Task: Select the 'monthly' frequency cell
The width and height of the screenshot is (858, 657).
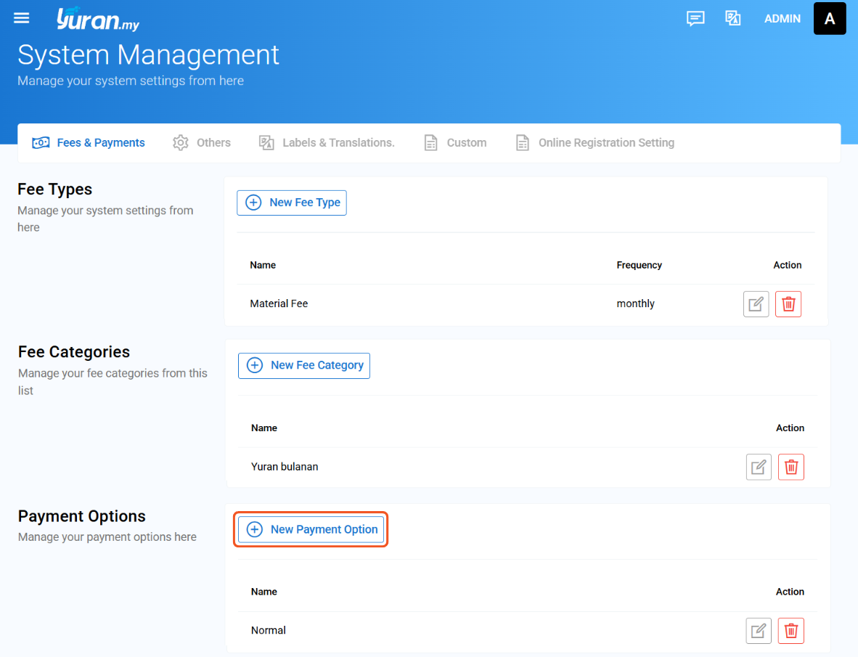Action: point(635,303)
